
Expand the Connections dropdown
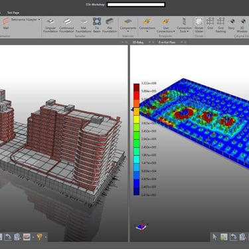(147, 25)
